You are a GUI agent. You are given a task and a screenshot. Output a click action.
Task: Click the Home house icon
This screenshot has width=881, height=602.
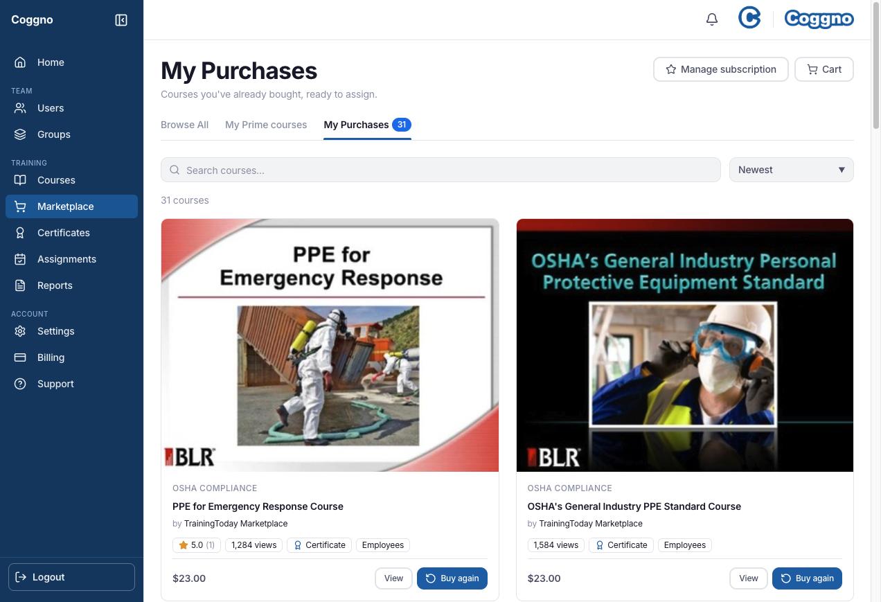20,62
